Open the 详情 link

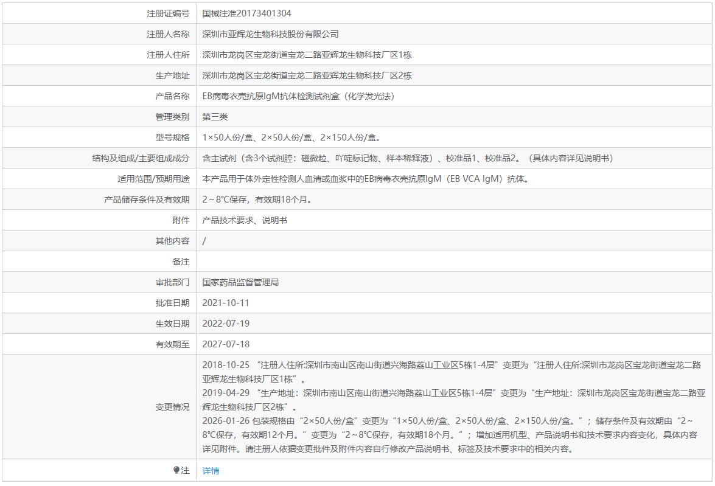[x=211, y=471]
